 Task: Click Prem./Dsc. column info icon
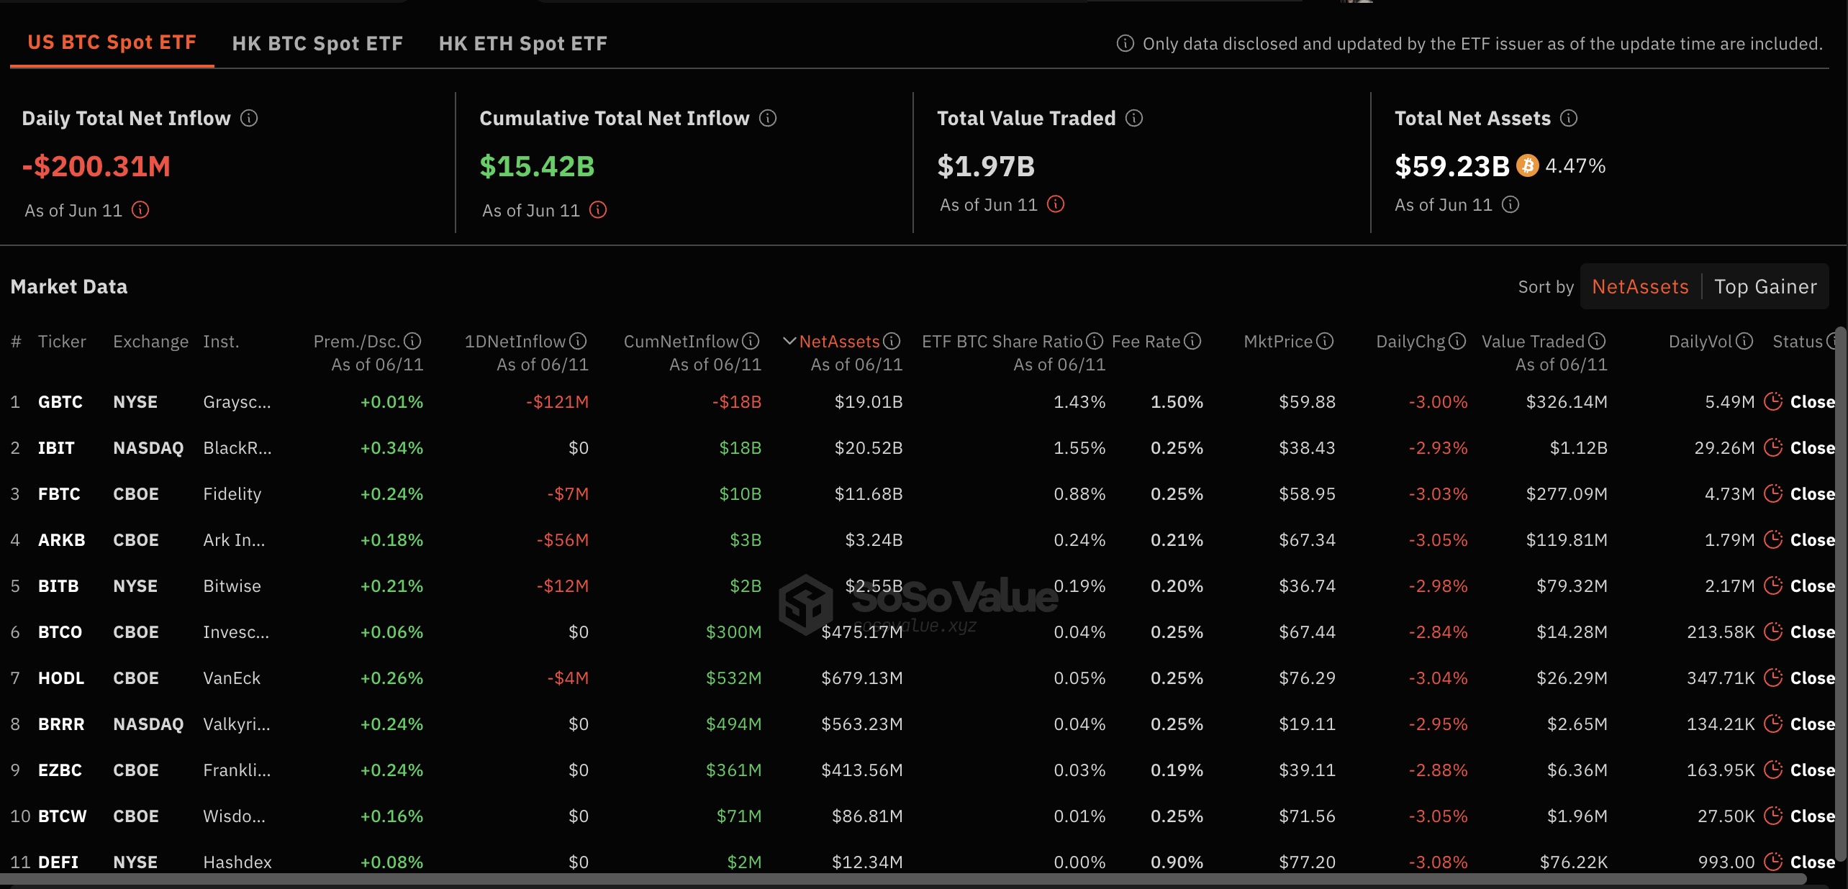[x=412, y=341]
